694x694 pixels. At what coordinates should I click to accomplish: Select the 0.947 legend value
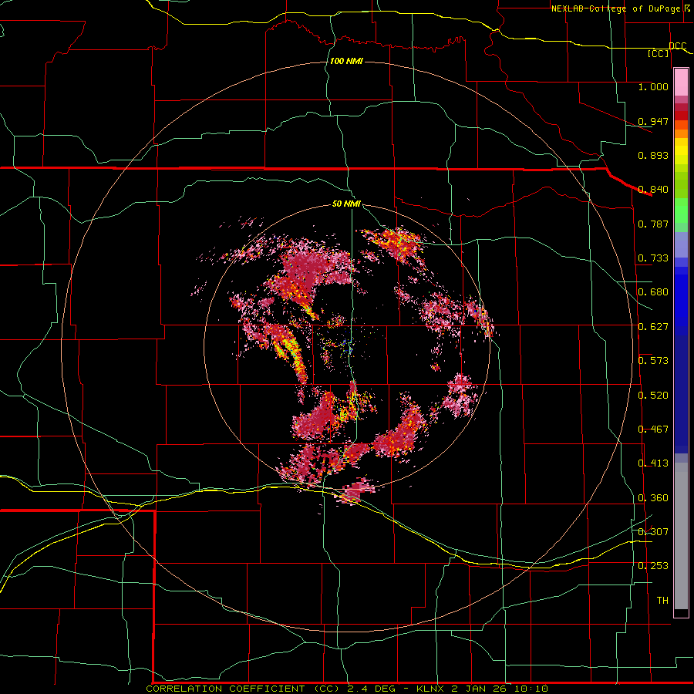(x=653, y=121)
